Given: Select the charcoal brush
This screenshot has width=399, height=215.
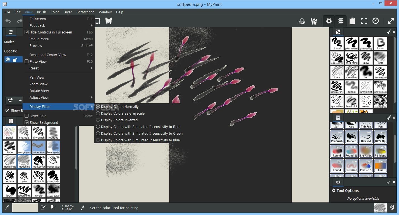Looking at the screenshot, I should coord(24,133).
